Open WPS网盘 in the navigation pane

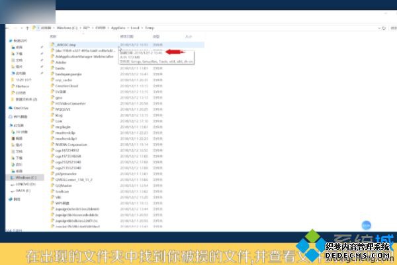(18, 117)
